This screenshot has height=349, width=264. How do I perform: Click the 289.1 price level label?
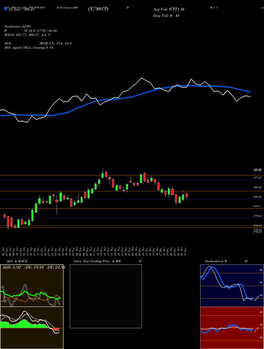click(x=257, y=206)
